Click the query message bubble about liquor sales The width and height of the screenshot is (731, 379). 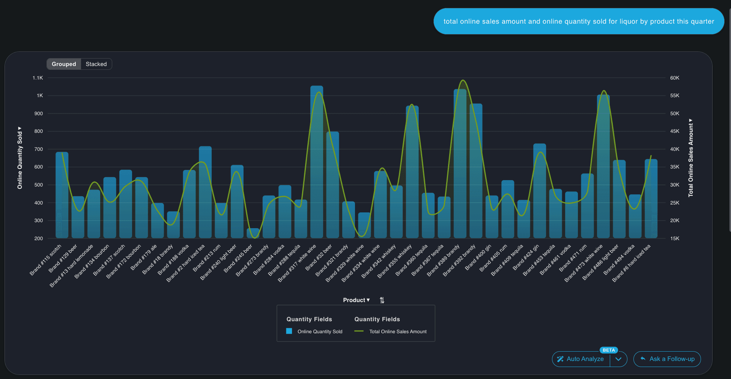click(579, 21)
